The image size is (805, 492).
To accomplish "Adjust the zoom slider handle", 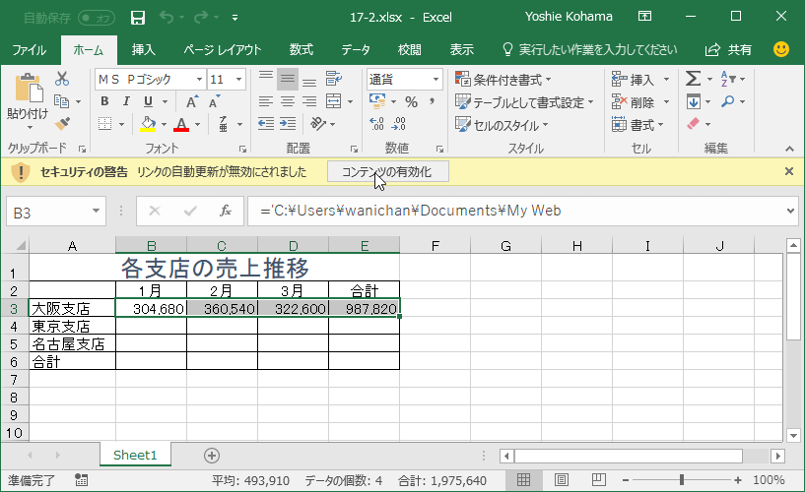I will click(x=681, y=480).
